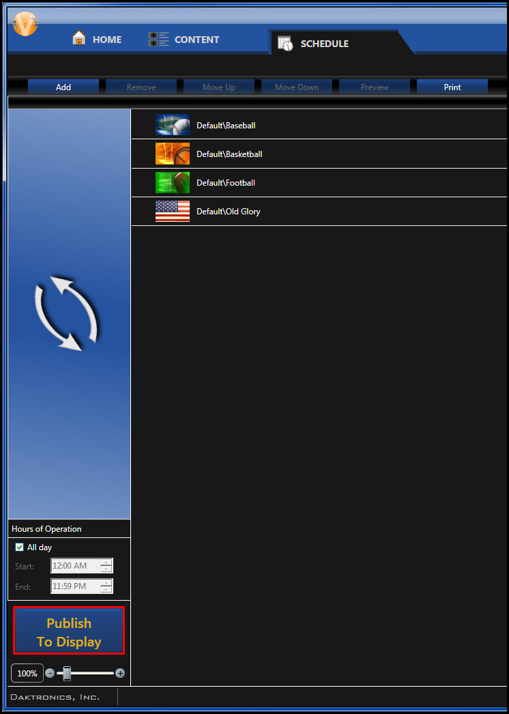Select the Baseball content thumbnail
The height and width of the screenshot is (714, 509).
click(x=172, y=126)
